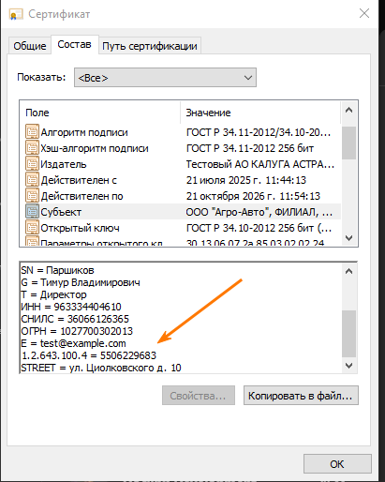The image size is (385, 482).
Task: Click the field list scroll-down arrow
Action: [348, 238]
